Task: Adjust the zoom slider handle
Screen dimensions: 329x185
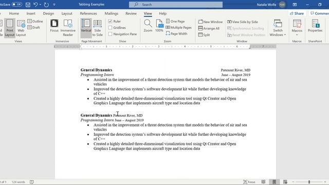Action: point(309,182)
